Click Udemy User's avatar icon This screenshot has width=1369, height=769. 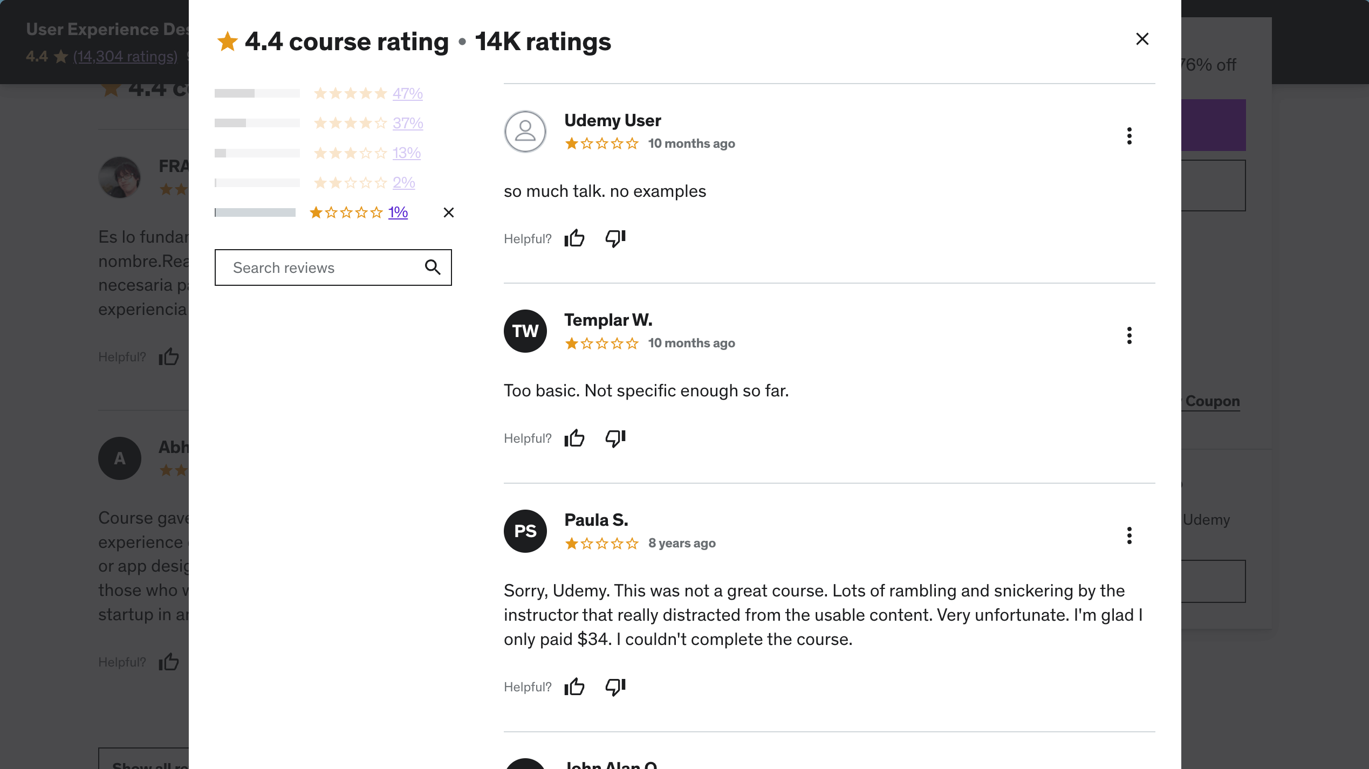(x=525, y=132)
